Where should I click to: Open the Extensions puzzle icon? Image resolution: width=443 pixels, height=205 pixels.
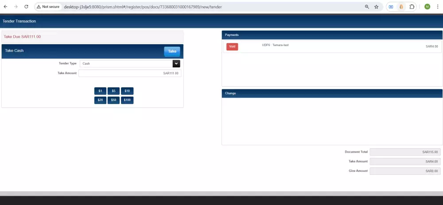coord(412,7)
